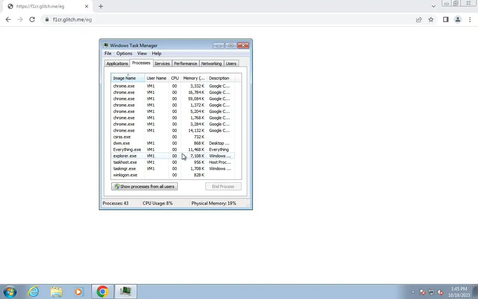The height and width of the screenshot is (299, 478).
Task: Maximize the Windows Task Manager window
Action: click(231, 46)
